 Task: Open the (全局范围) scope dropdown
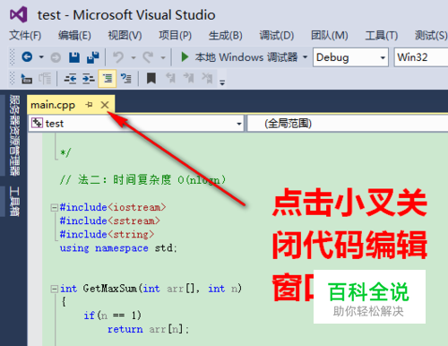coord(348,124)
